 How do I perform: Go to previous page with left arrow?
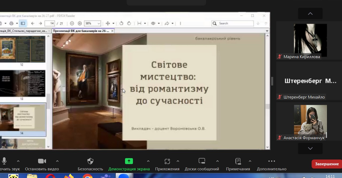coord(32,23)
